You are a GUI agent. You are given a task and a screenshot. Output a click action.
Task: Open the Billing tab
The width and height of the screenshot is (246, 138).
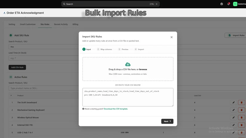pos(75,24)
